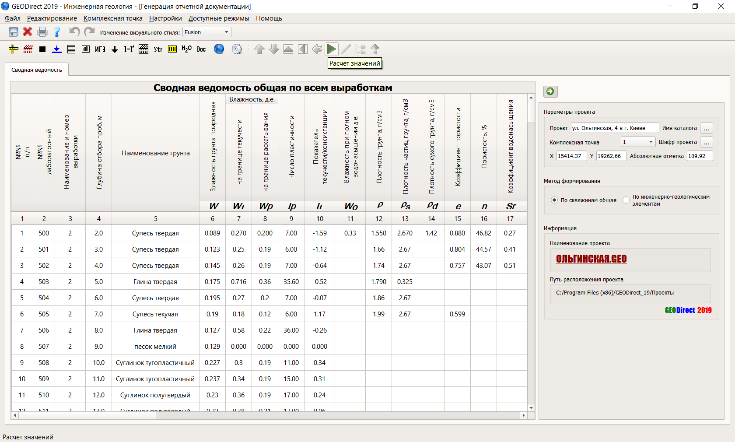Open the Помощь menu
This screenshot has width=735, height=442.
click(x=269, y=18)
